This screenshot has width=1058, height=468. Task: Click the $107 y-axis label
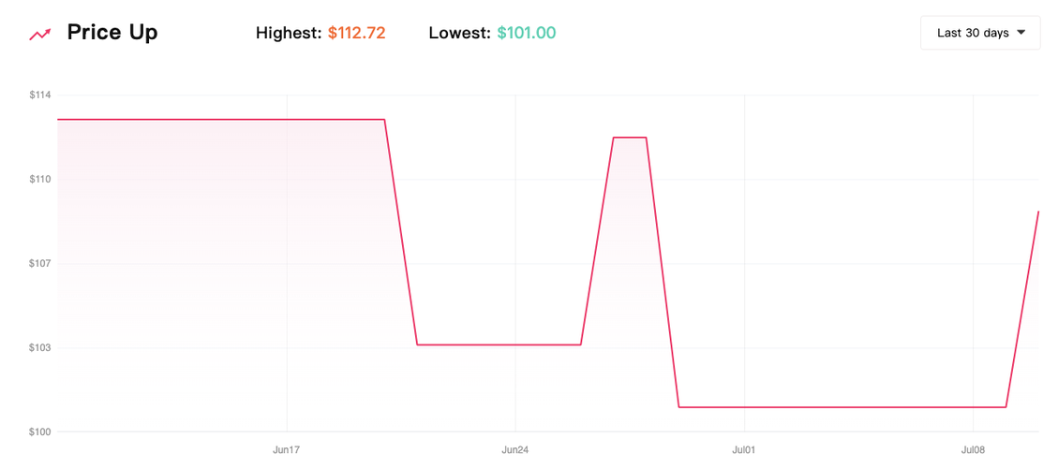39,264
